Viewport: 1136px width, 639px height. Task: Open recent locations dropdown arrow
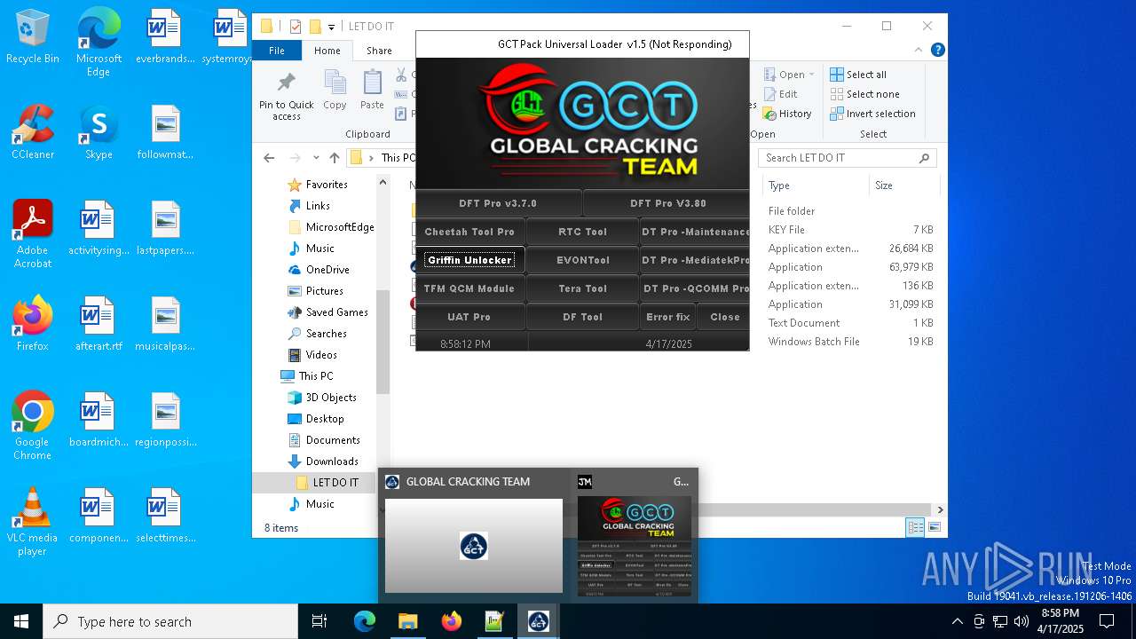(x=316, y=158)
